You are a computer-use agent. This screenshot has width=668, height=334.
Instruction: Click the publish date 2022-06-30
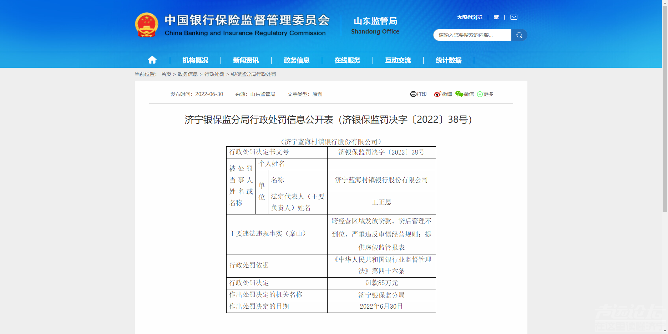[209, 94]
